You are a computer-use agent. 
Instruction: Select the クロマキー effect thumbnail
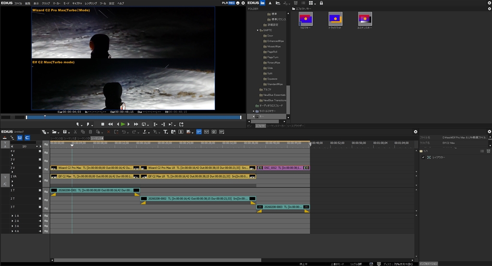[306, 19]
